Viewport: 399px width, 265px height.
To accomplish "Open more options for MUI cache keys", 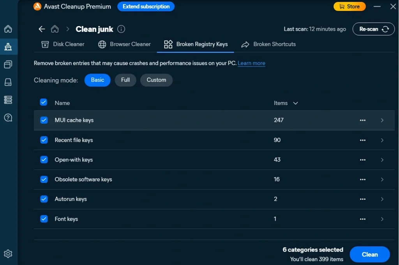I will [363, 120].
